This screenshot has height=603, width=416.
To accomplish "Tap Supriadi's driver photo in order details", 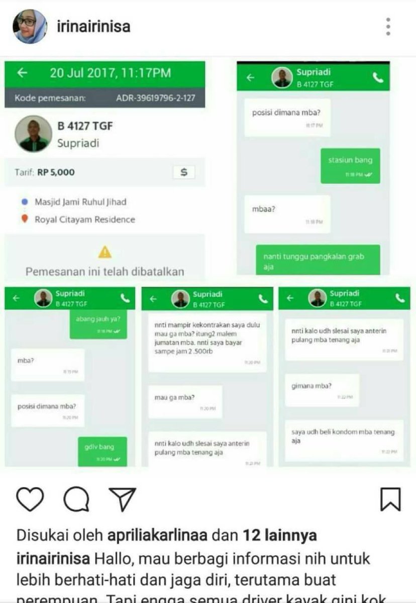I will pos(34,134).
